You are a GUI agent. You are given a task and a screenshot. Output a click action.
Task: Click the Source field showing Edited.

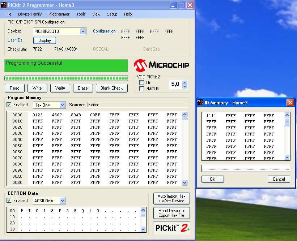137,105
